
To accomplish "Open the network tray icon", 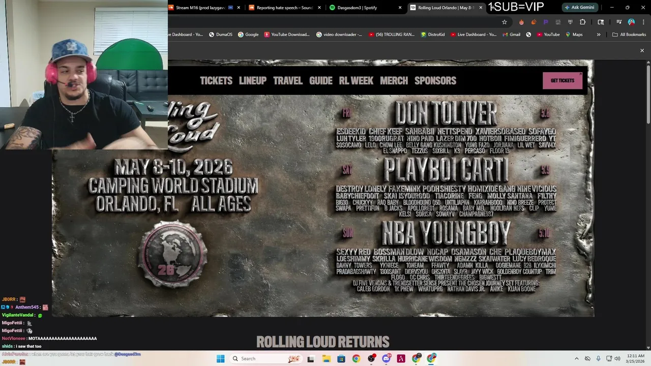I will point(609,358).
